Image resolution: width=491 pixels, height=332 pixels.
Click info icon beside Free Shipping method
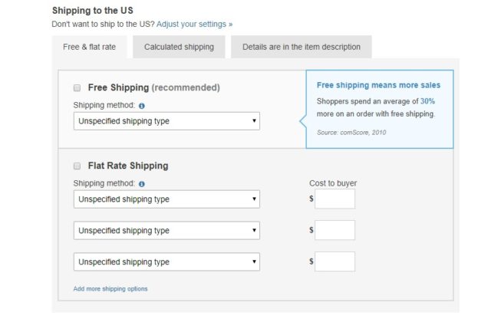click(x=141, y=106)
